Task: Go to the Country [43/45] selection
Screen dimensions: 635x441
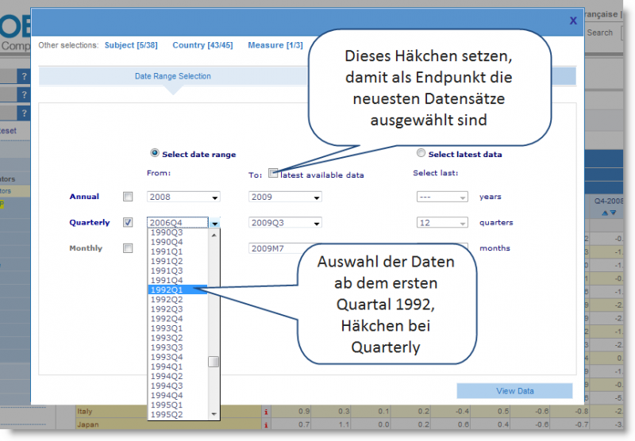Action: coord(202,45)
